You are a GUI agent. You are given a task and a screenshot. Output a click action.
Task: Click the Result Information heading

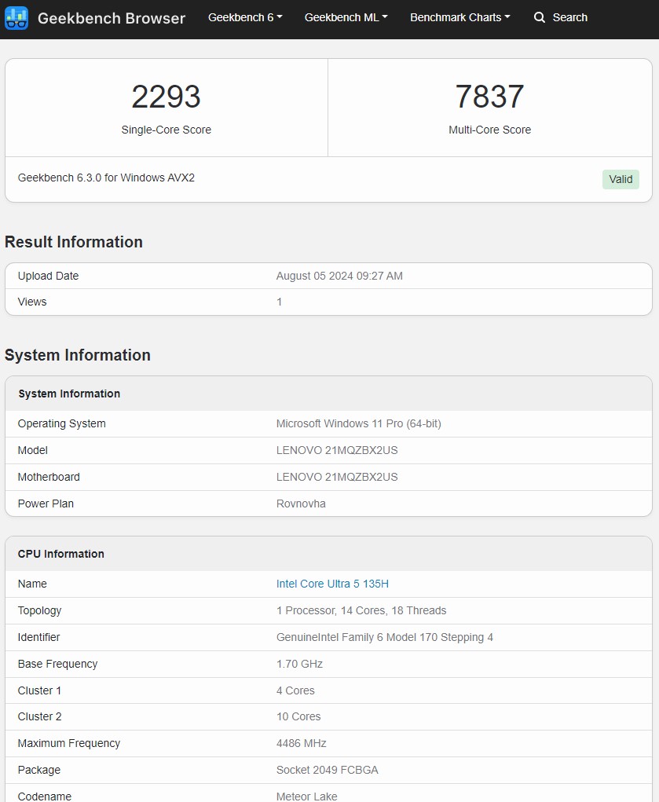74,242
